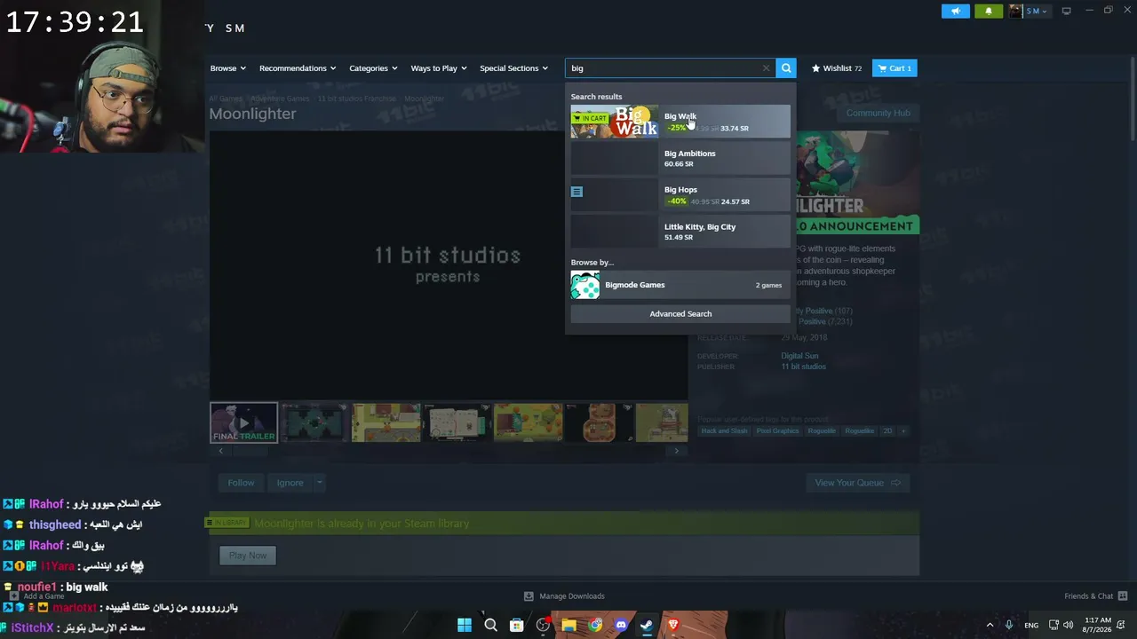Open the 11 bit studios publisher link
This screenshot has height=639, width=1137.
803,367
